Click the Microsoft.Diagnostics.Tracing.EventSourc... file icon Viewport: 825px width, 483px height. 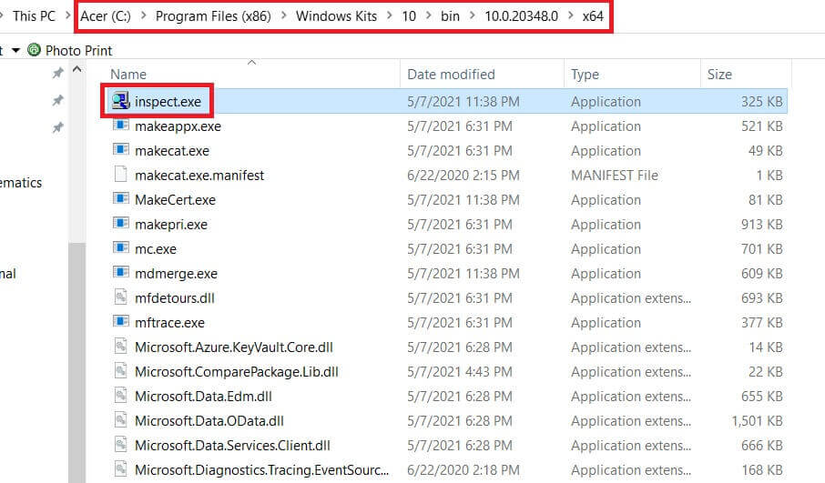(x=120, y=468)
